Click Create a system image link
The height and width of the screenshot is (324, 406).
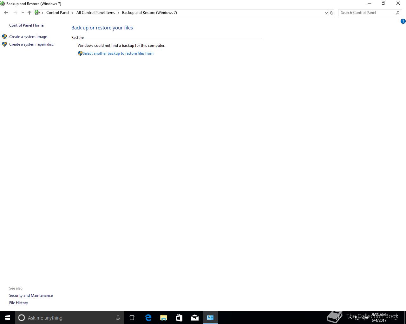[28, 37]
